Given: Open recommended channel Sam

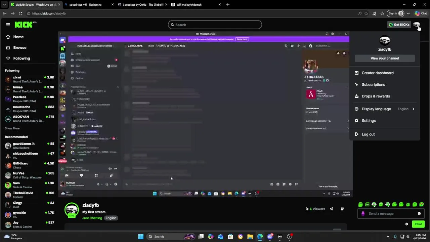Looking at the screenshot, I should [30, 185].
